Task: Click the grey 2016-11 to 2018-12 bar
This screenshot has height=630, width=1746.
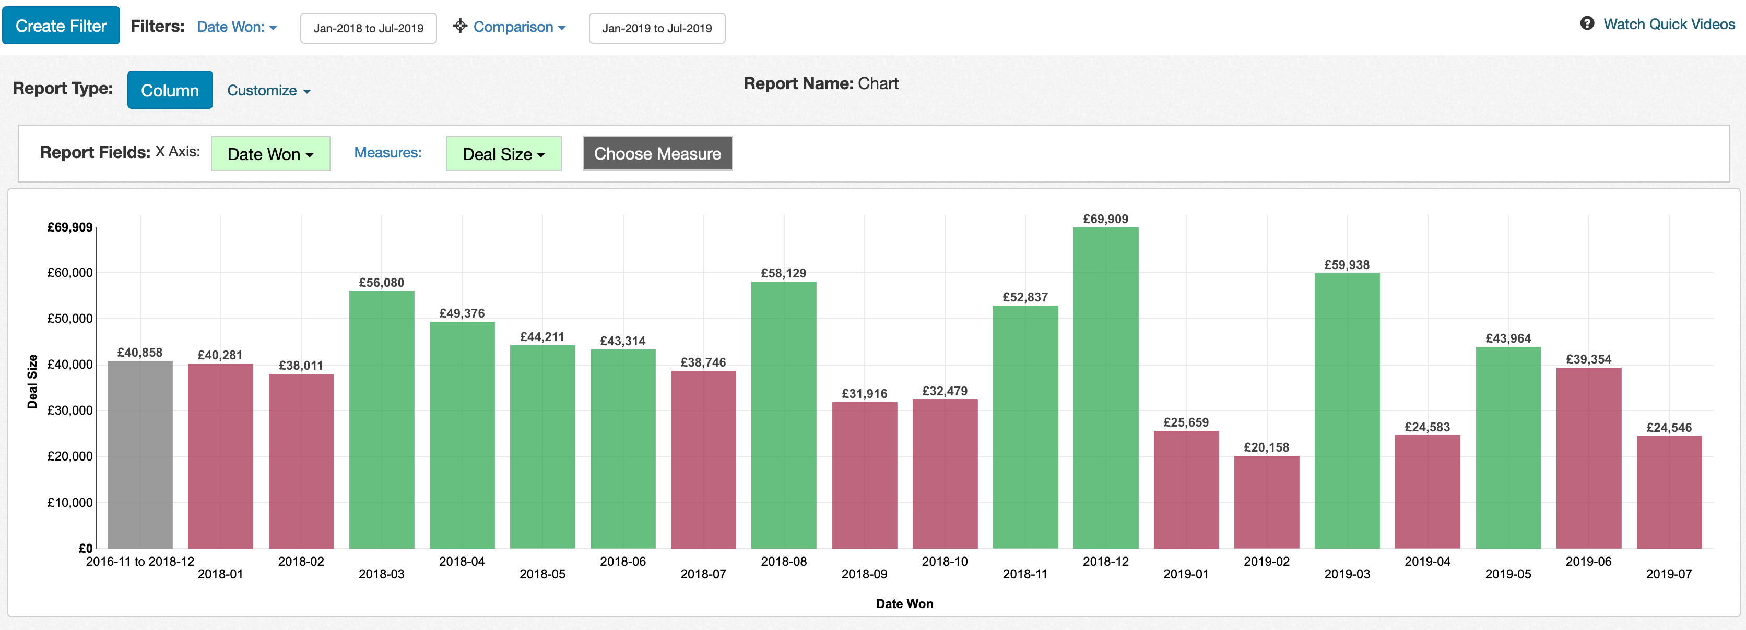Action: 140,455
